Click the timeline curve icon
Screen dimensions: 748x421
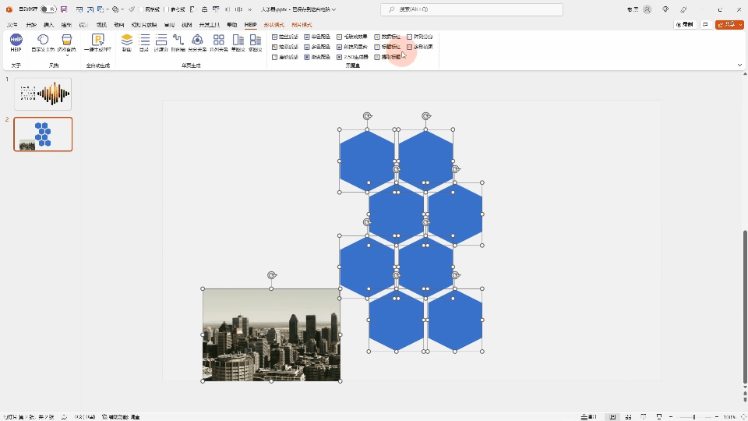coord(178,40)
